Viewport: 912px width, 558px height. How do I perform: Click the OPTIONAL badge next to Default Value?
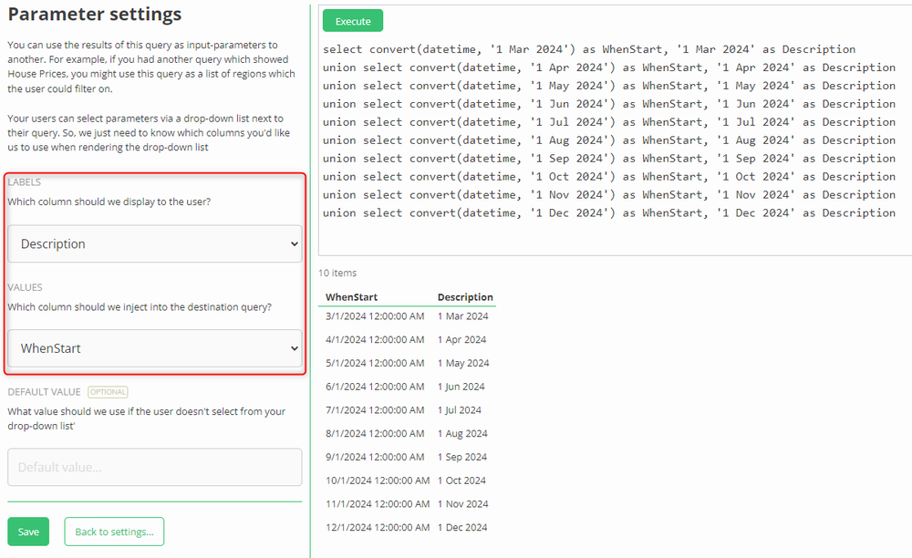pyautogui.click(x=108, y=391)
